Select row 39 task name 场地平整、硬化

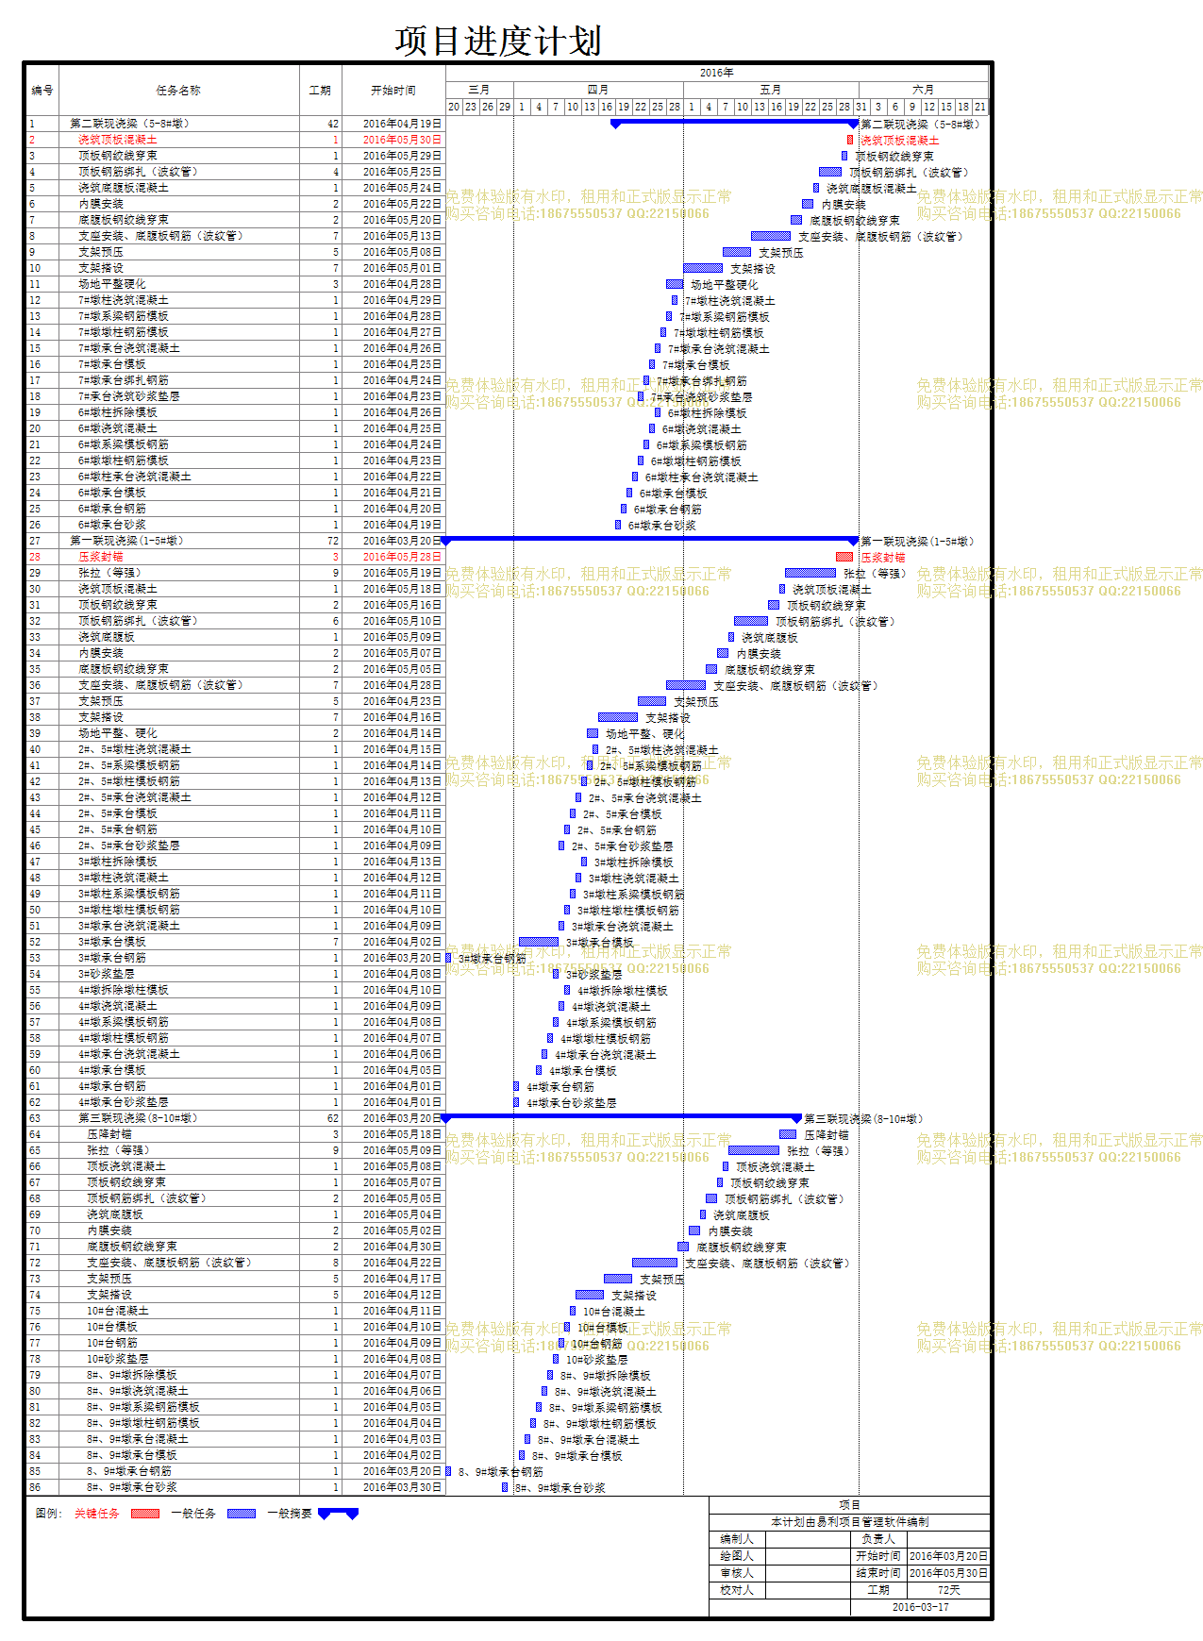118,733
